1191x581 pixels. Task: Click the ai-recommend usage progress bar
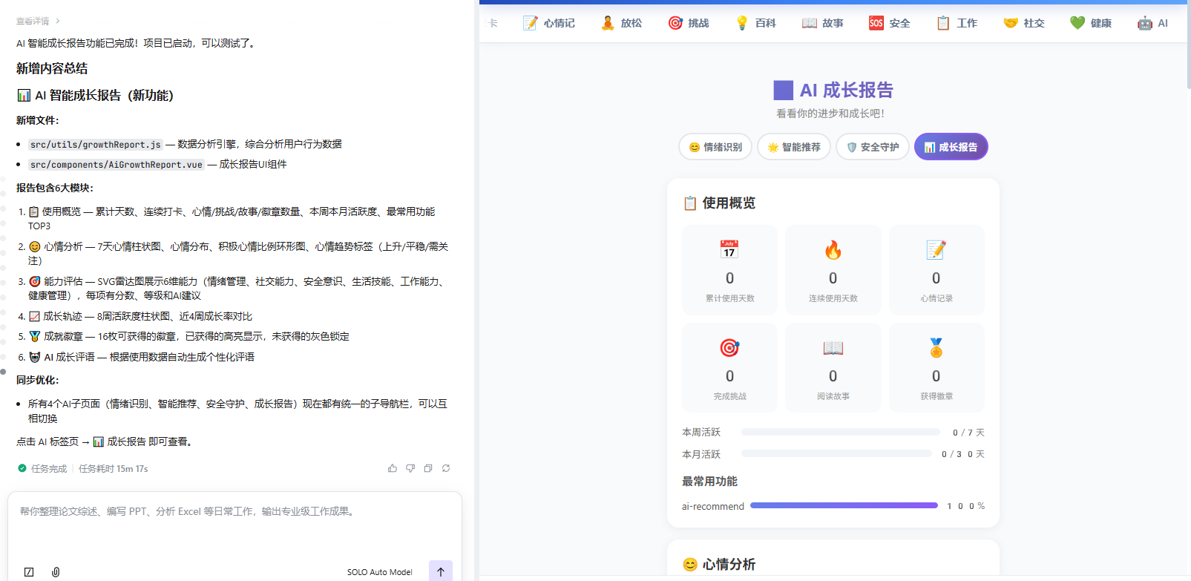click(x=844, y=505)
